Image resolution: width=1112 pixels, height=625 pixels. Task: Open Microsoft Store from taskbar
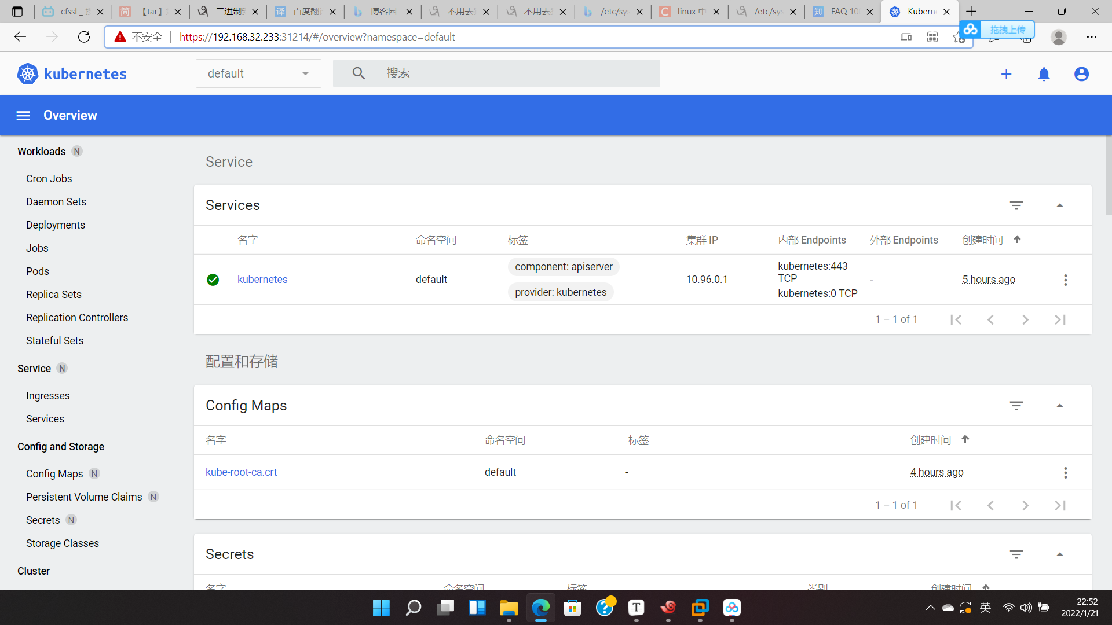coord(572,608)
